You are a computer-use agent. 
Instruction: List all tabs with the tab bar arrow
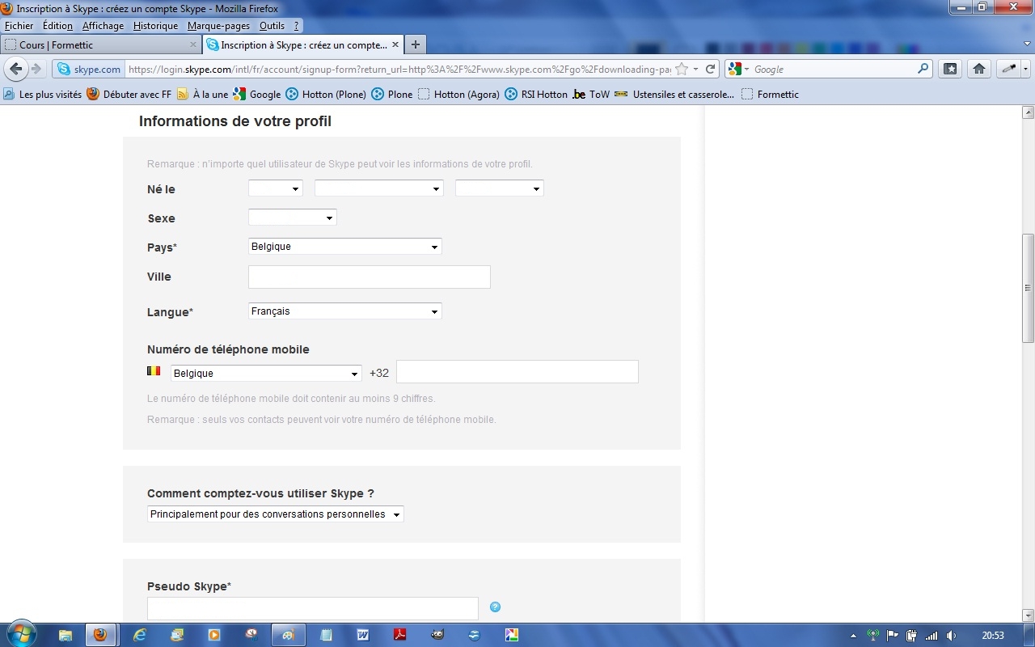(x=1027, y=45)
